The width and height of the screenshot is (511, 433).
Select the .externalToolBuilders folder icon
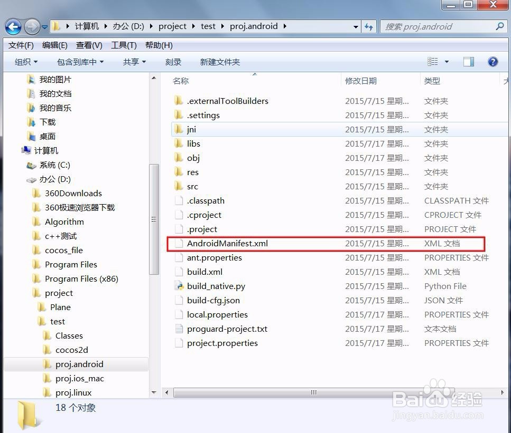click(178, 101)
